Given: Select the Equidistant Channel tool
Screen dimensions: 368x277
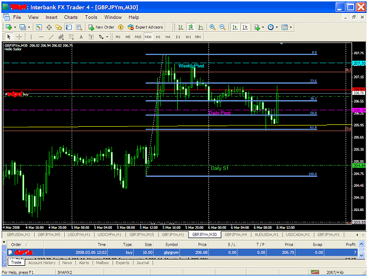Looking at the screenshot, I should pos(61,37).
